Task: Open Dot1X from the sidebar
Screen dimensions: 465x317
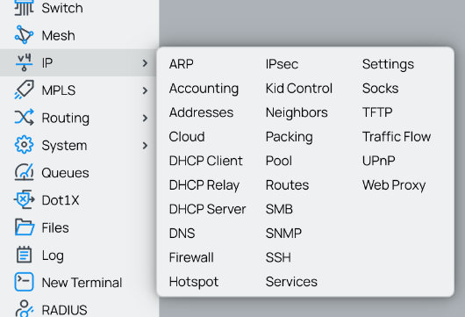Action: (x=61, y=200)
